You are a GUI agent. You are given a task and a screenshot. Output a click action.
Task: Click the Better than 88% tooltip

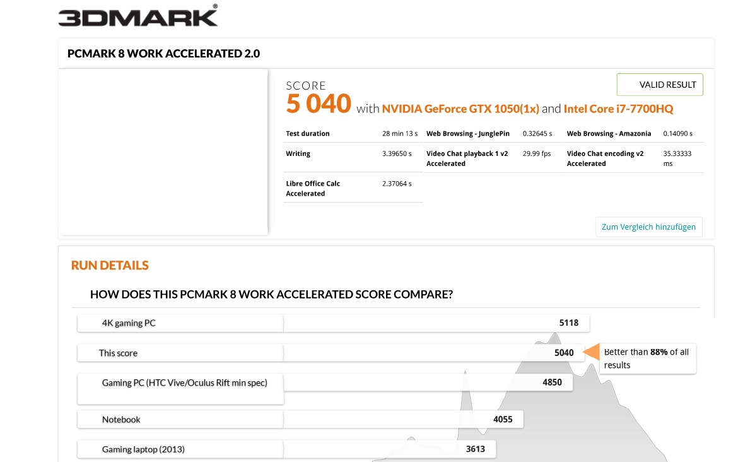click(x=648, y=358)
